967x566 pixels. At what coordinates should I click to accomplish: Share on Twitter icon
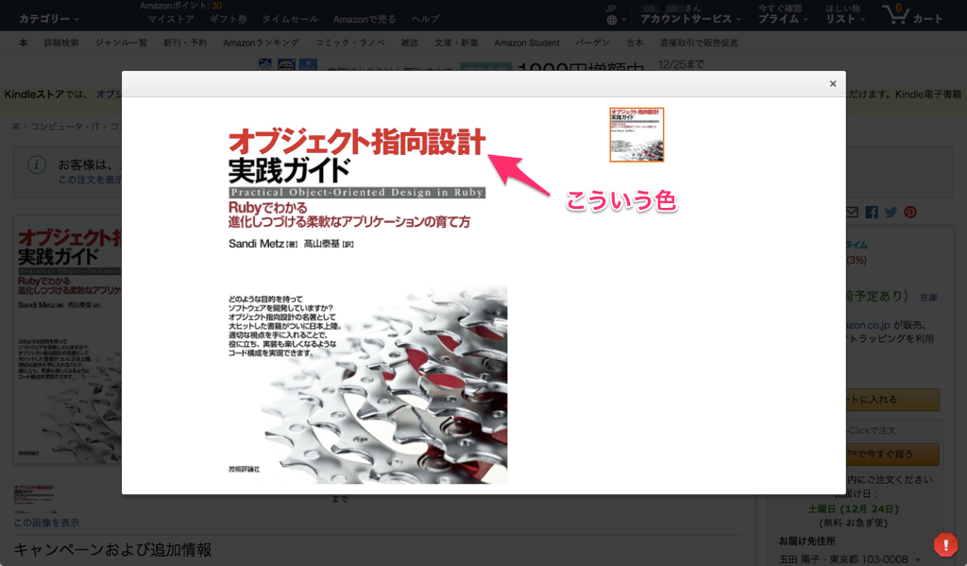(891, 213)
